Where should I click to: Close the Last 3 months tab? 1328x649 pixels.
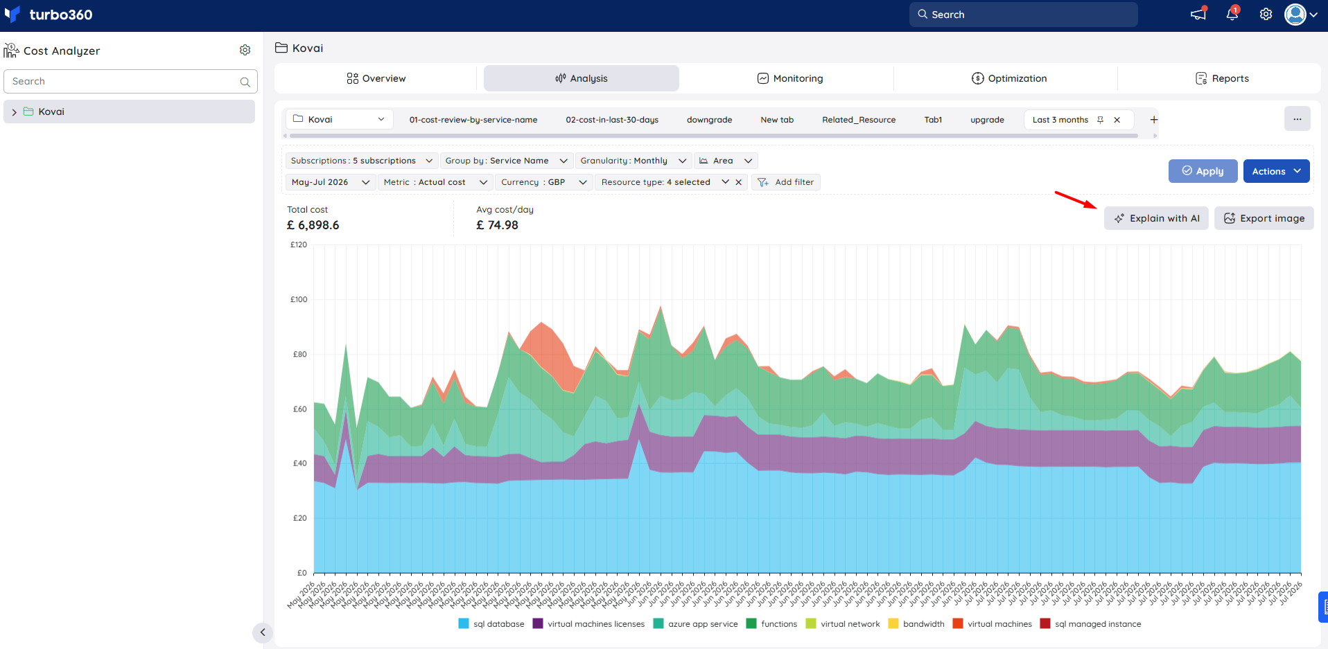coord(1117,120)
